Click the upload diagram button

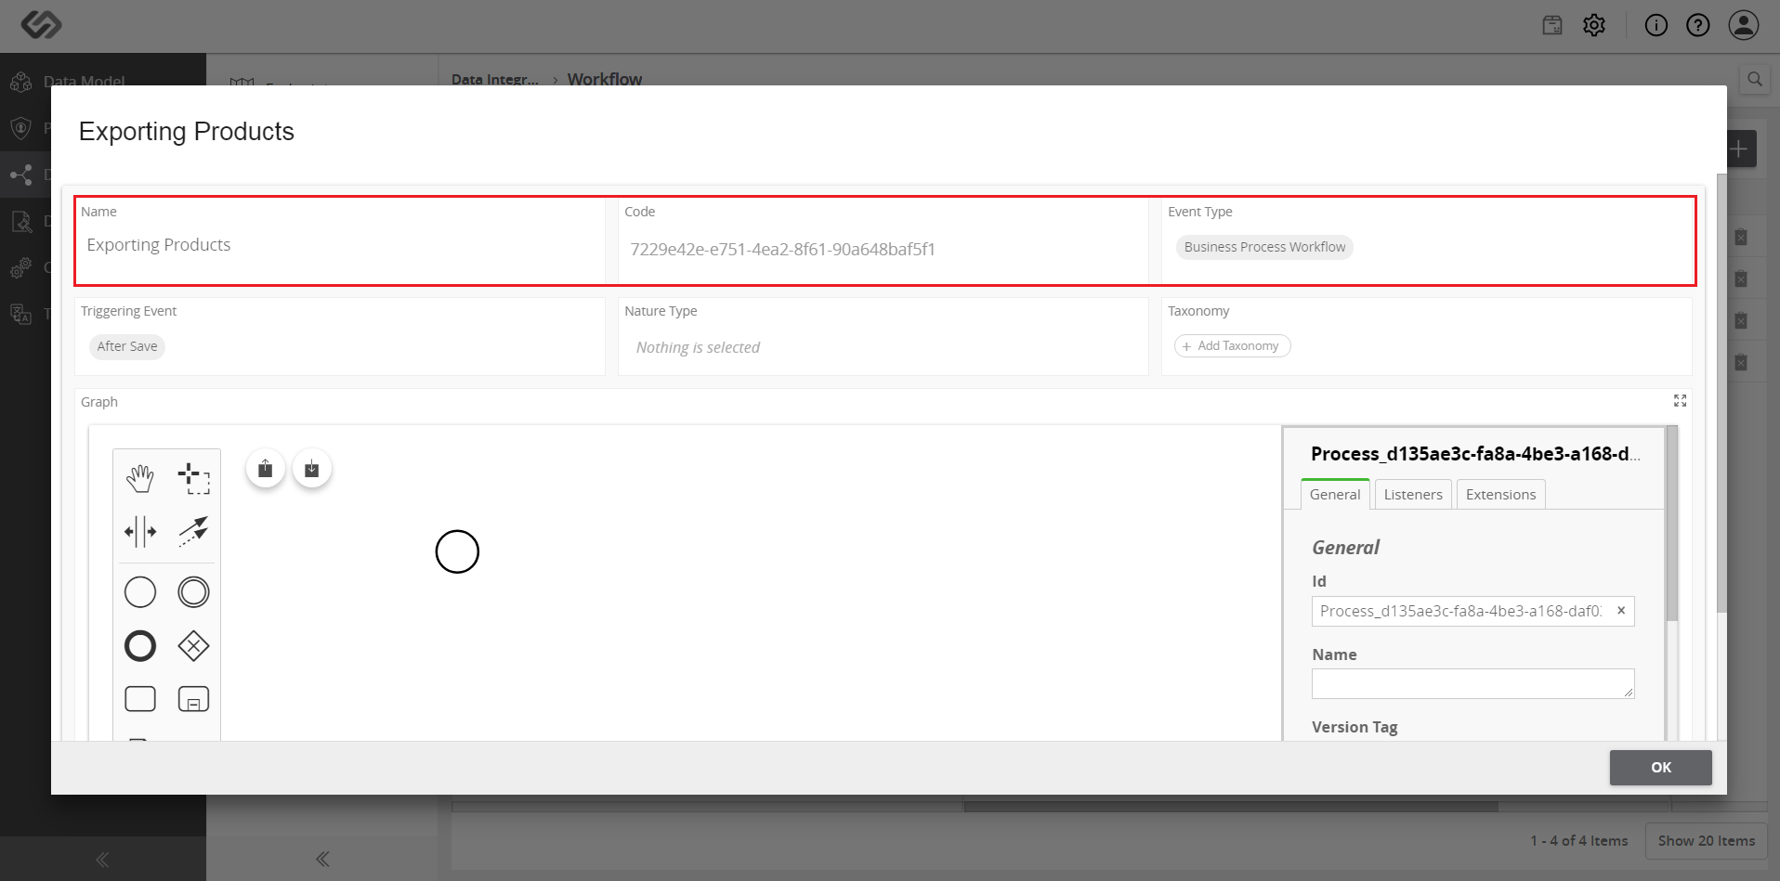266,469
